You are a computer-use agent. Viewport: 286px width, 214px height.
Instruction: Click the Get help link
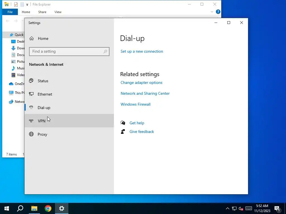coord(137,123)
